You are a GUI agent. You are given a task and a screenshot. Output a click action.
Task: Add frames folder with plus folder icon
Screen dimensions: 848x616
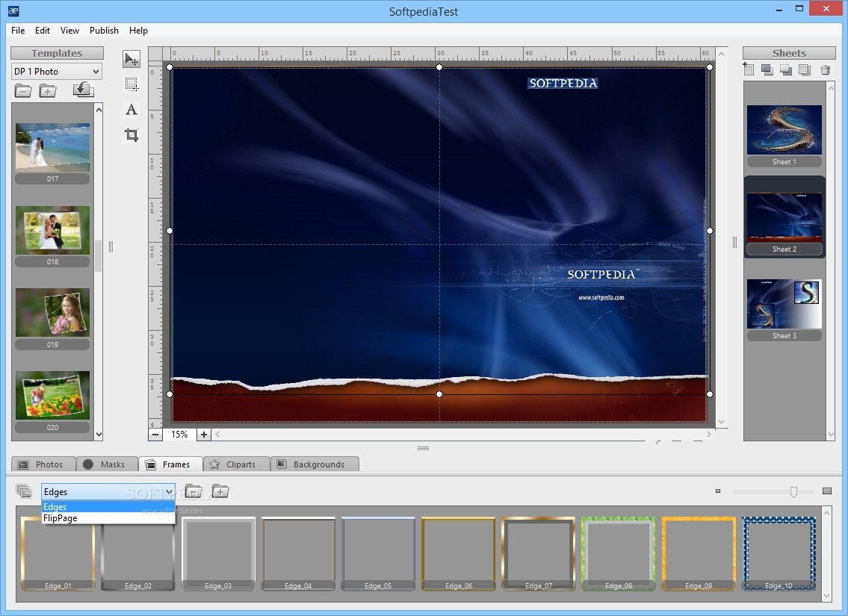(220, 491)
